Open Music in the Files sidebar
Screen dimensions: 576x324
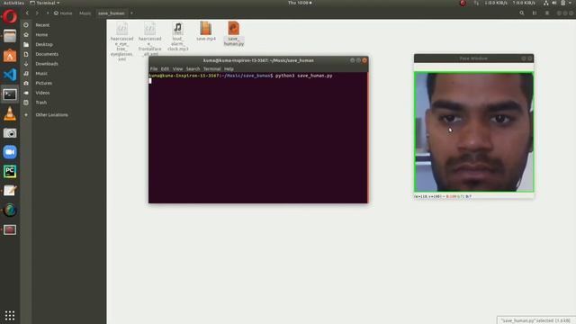click(x=41, y=74)
